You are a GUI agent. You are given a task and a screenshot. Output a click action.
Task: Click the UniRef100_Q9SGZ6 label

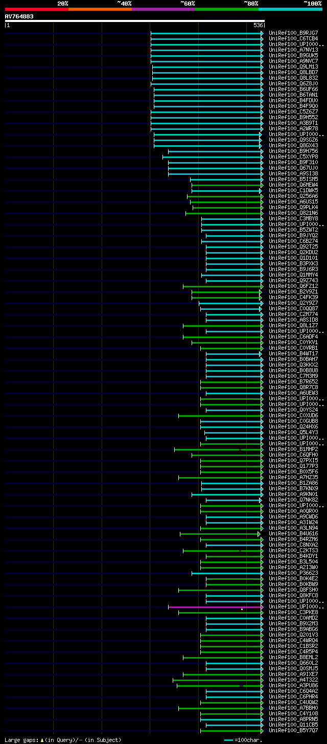click(293, 140)
